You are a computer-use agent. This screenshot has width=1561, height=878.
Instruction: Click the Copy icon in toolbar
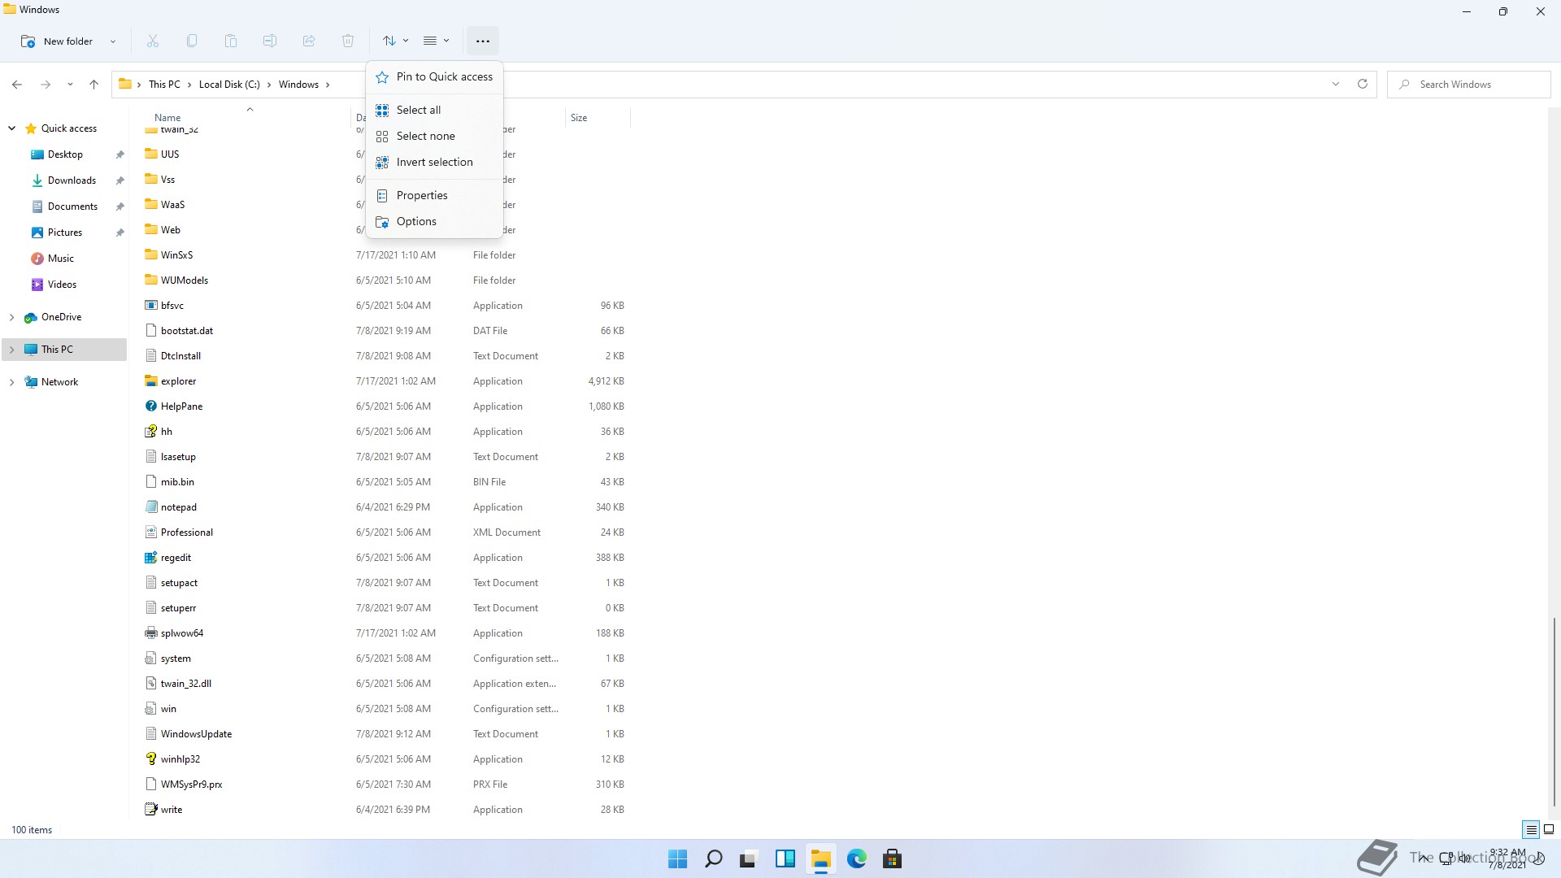point(192,41)
